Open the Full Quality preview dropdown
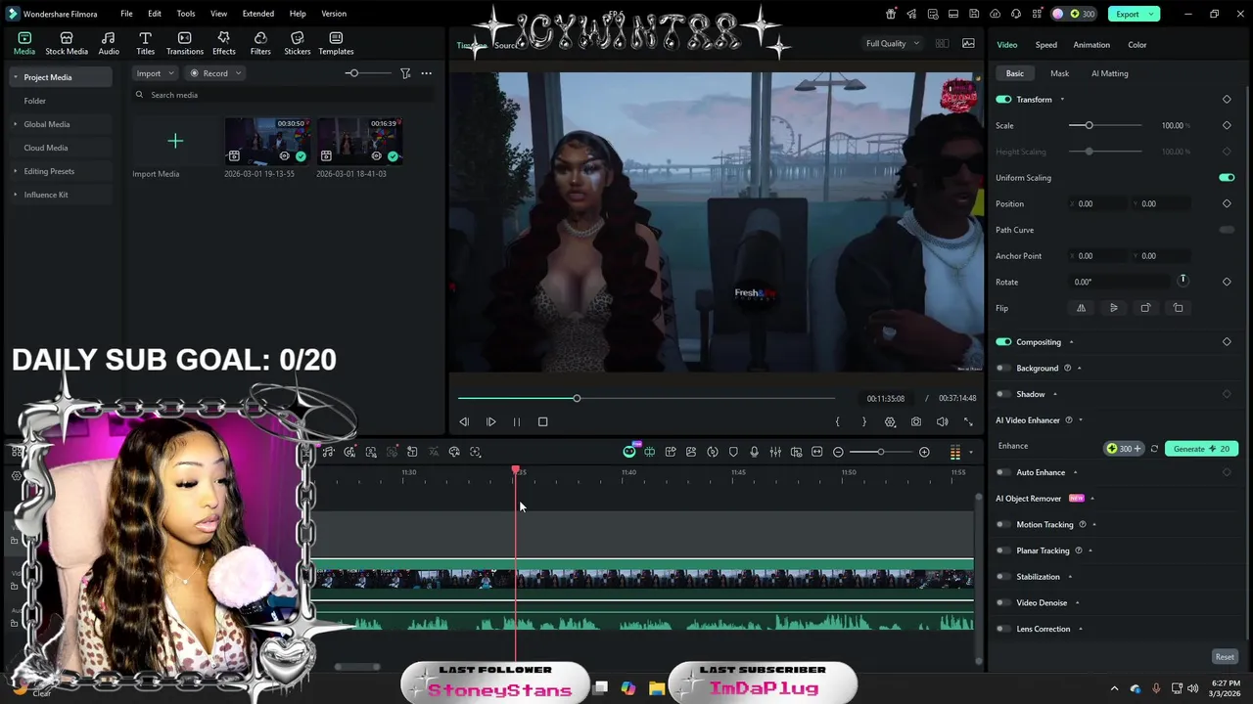The height and width of the screenshot is (704, 1253). tap(893, 43)
